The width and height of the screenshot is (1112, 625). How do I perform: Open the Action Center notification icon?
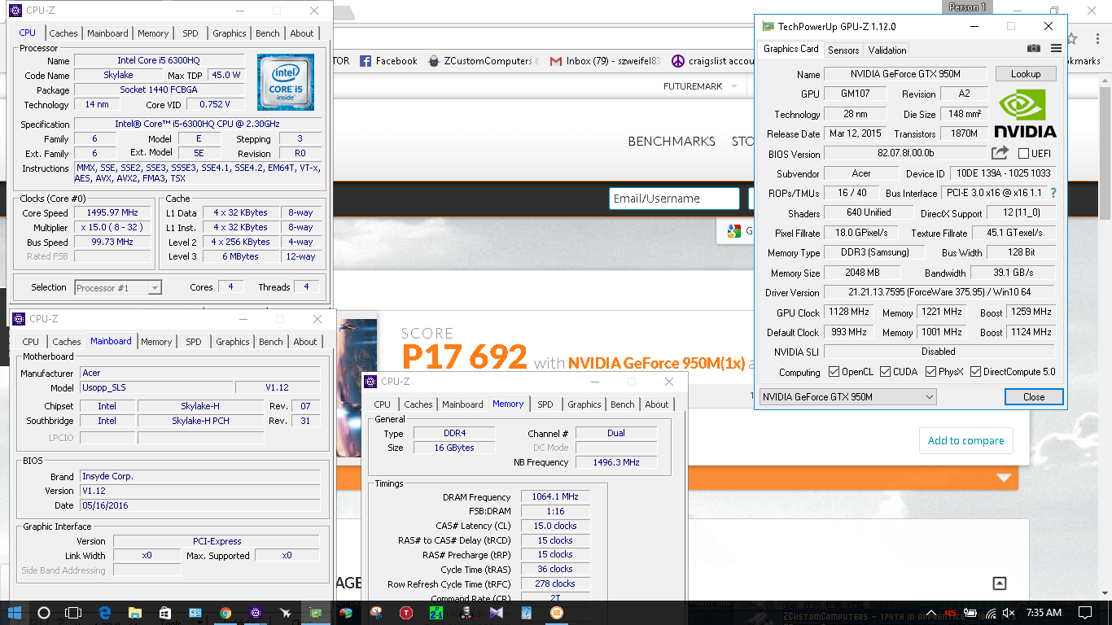pos(1087,613)
